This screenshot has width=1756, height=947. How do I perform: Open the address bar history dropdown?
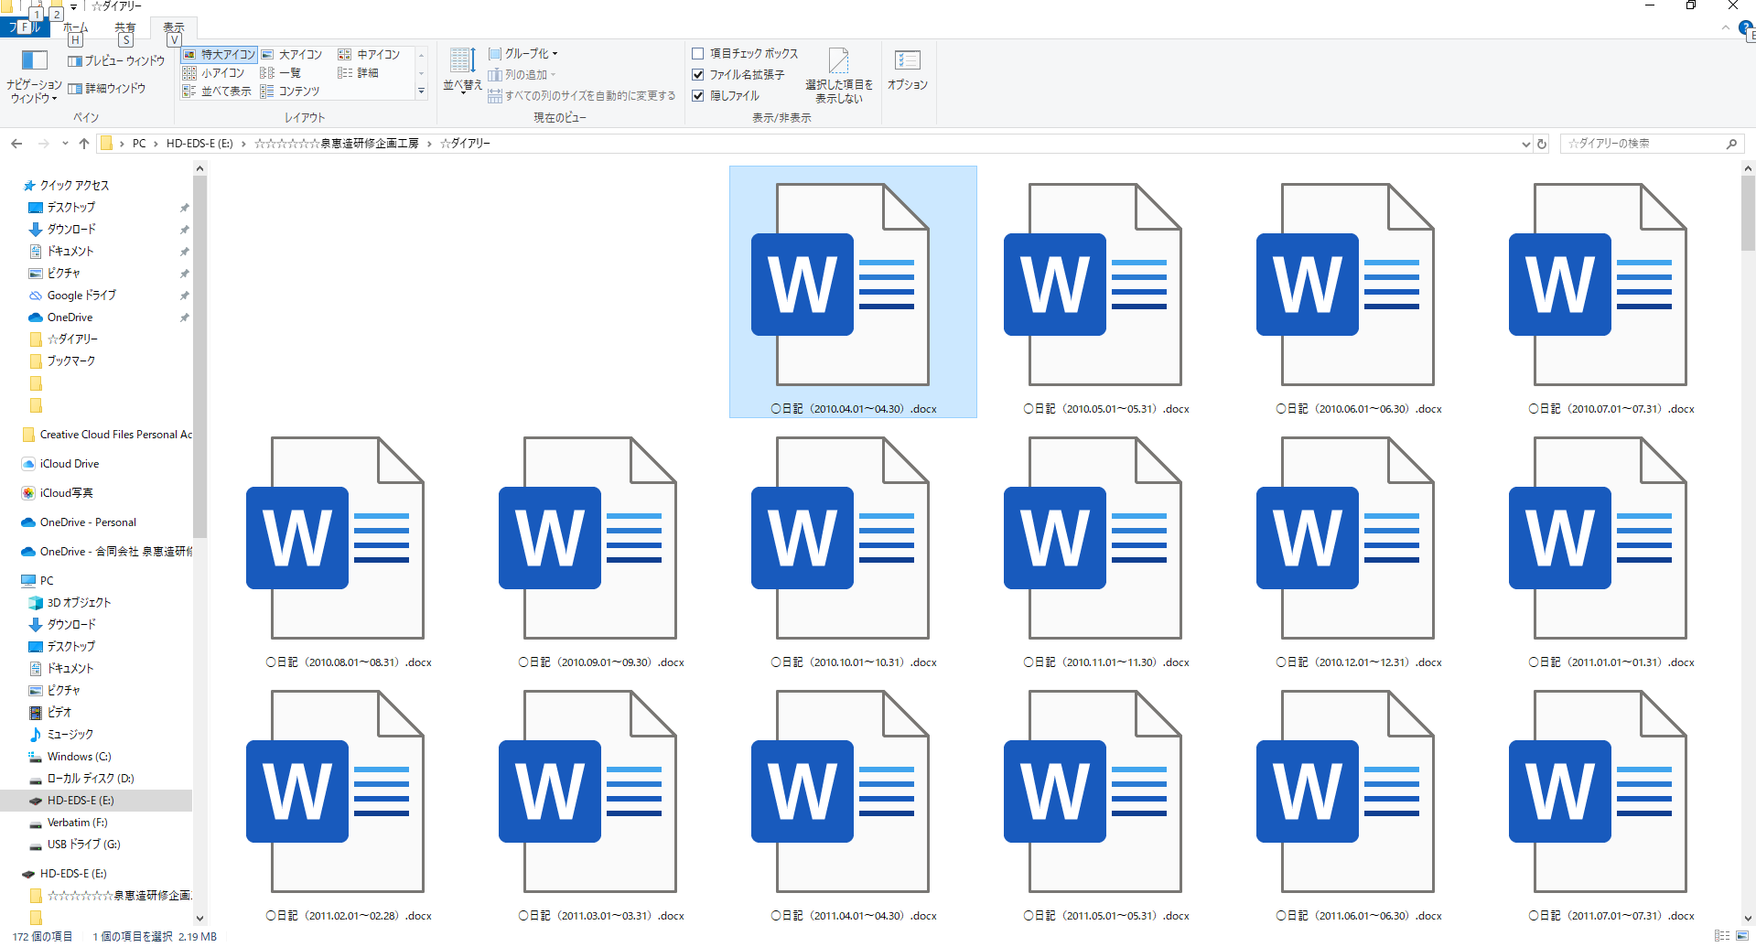pos(1525,144)
